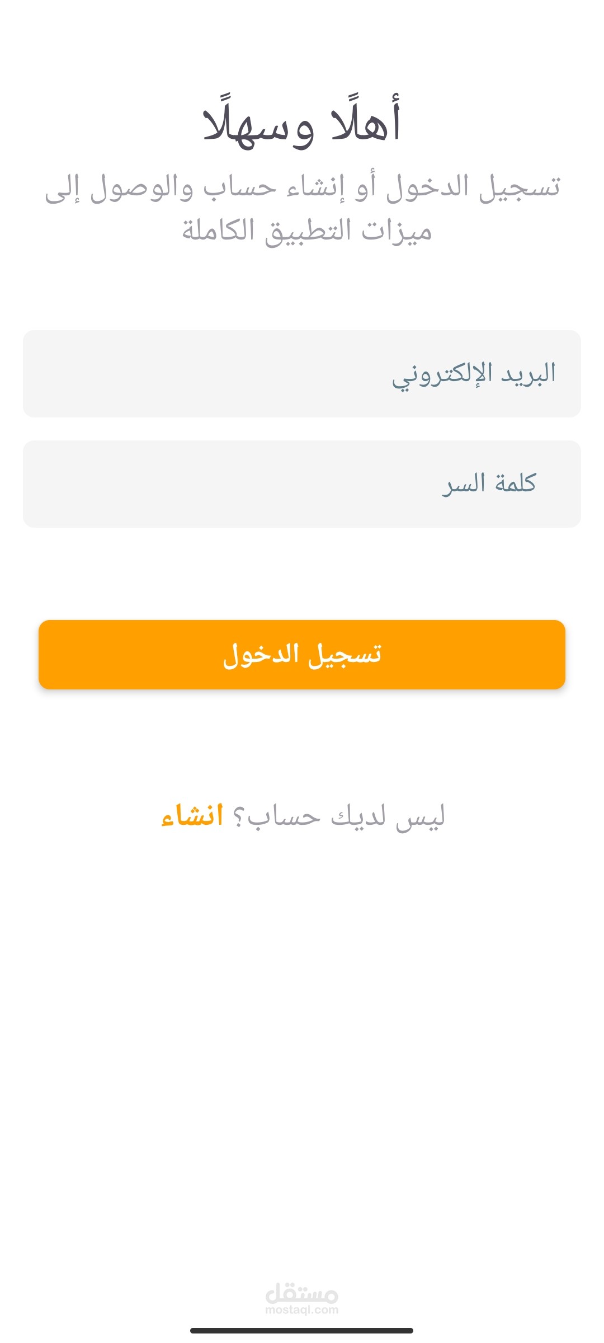The height and width of the screenshot is (1343, 604).
Task: Click the كلمة السر placeholder label
Action: click(489, 484)
